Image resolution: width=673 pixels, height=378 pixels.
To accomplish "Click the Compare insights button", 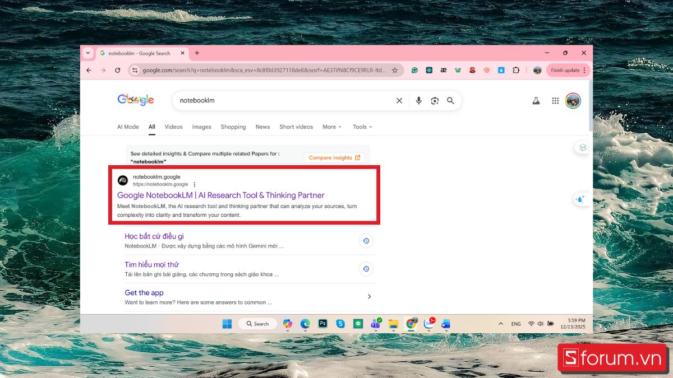I will (x=334, y=158).
